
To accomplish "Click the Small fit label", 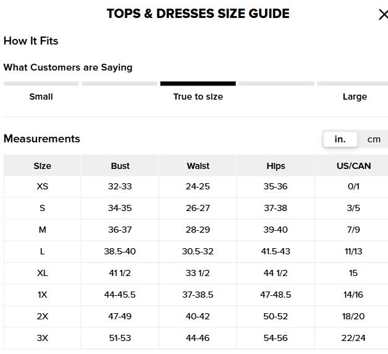I will tap(41, 97).
